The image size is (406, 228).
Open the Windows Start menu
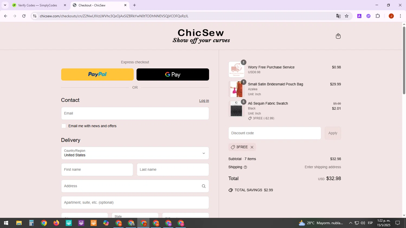tap(6, 223)
